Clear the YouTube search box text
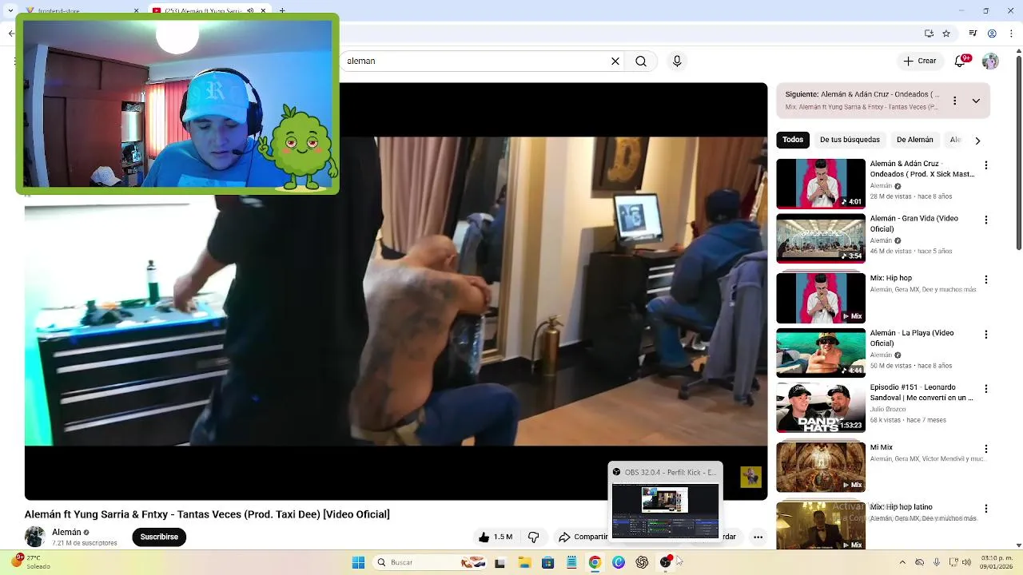1023x575 pixels. [x=615, y=61]
